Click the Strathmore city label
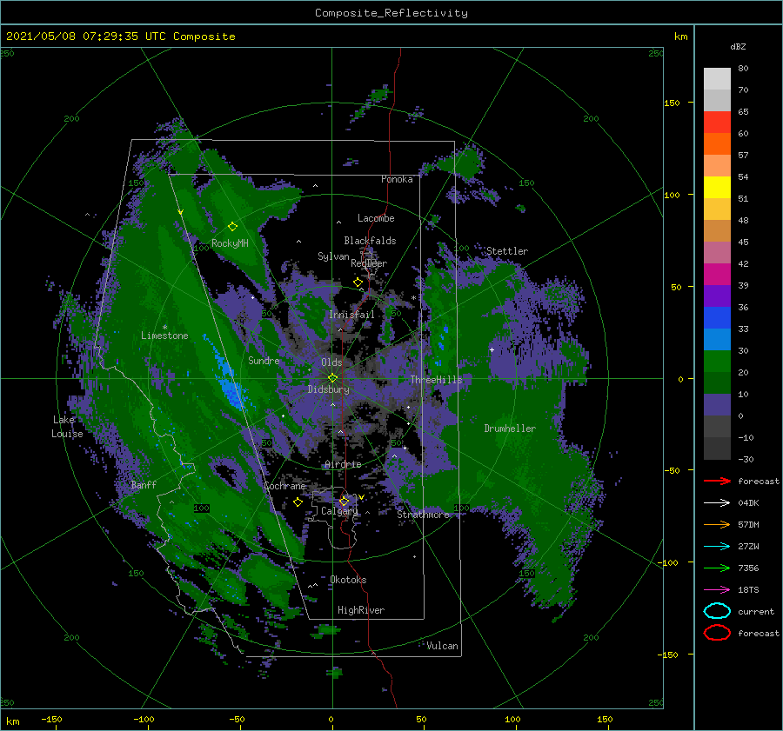Screen dimensions: 783x731 point(423,515)
